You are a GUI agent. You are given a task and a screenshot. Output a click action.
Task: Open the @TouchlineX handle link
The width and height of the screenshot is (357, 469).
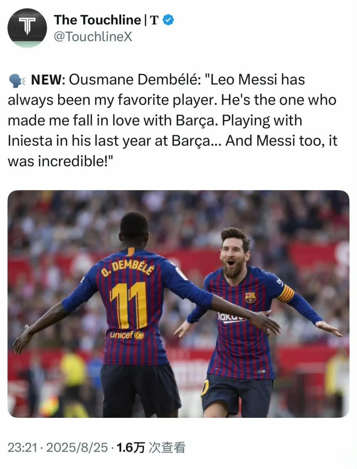(x=93, y=37)
